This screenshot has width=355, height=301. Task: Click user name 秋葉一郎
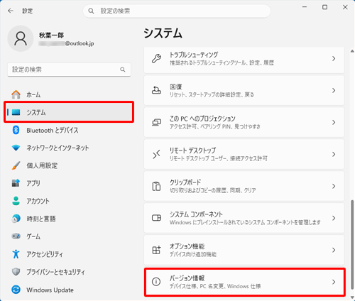(x=51, y=35)
